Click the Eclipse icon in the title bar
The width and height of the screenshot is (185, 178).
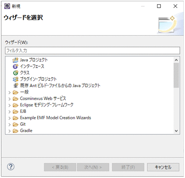pyautogui.click(x=7, y=6)
